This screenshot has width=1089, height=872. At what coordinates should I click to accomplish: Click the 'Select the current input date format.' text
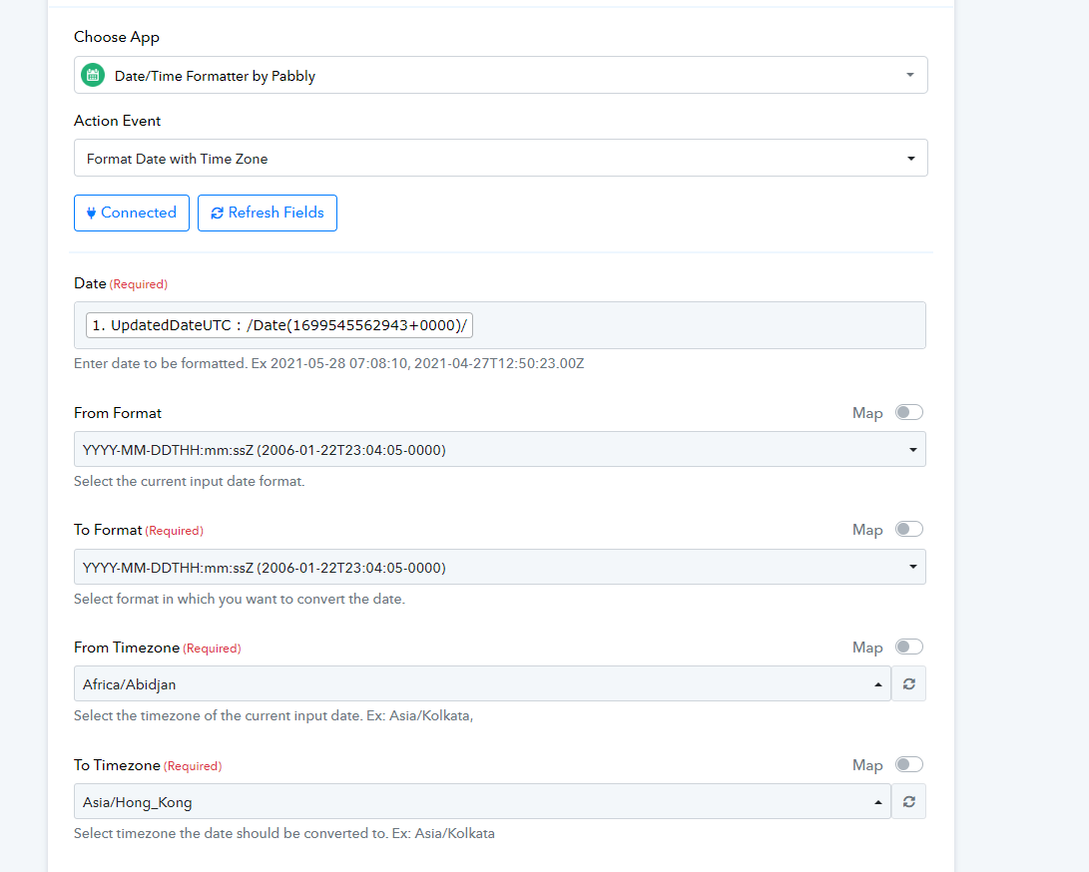190,481
